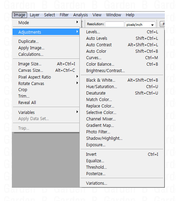Open the Filter menu
Screen dimensions: 176x201
[x=64, y=15]
